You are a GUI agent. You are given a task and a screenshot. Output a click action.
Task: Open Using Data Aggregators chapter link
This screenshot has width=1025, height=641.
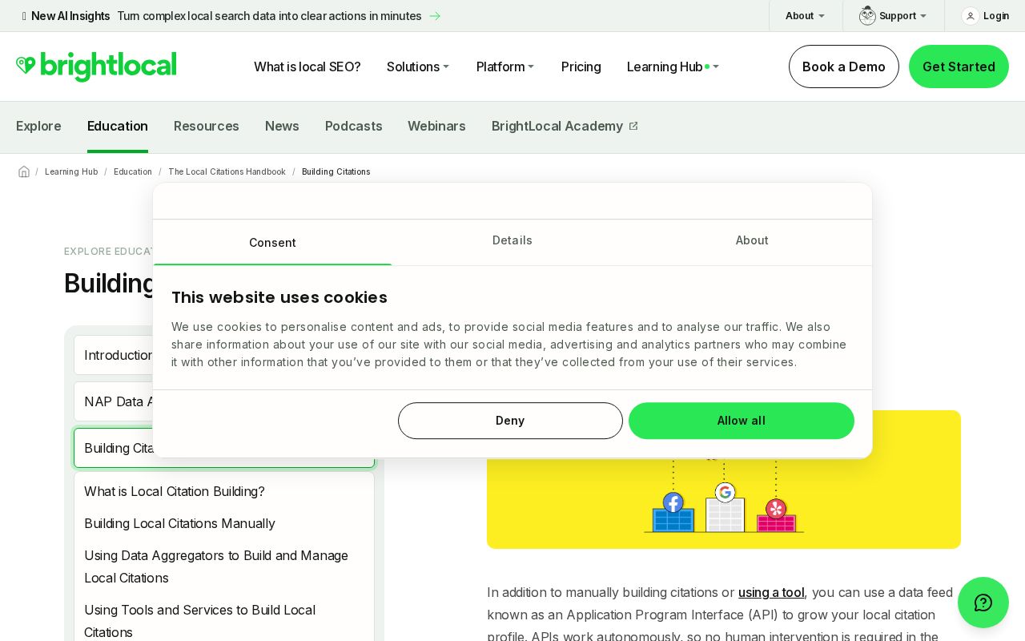point(216,566)
